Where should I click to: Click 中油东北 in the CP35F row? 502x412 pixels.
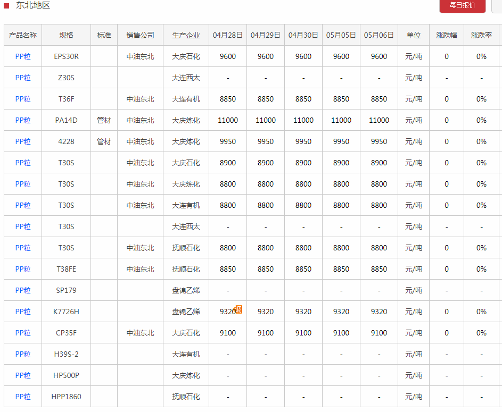pos(140,333)
